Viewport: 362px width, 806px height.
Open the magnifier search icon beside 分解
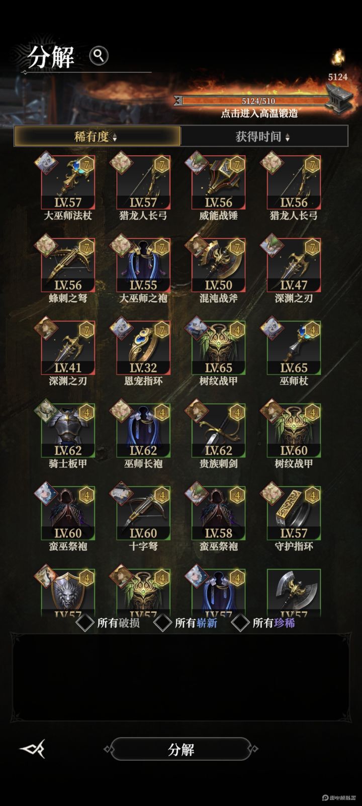(99, 55)
